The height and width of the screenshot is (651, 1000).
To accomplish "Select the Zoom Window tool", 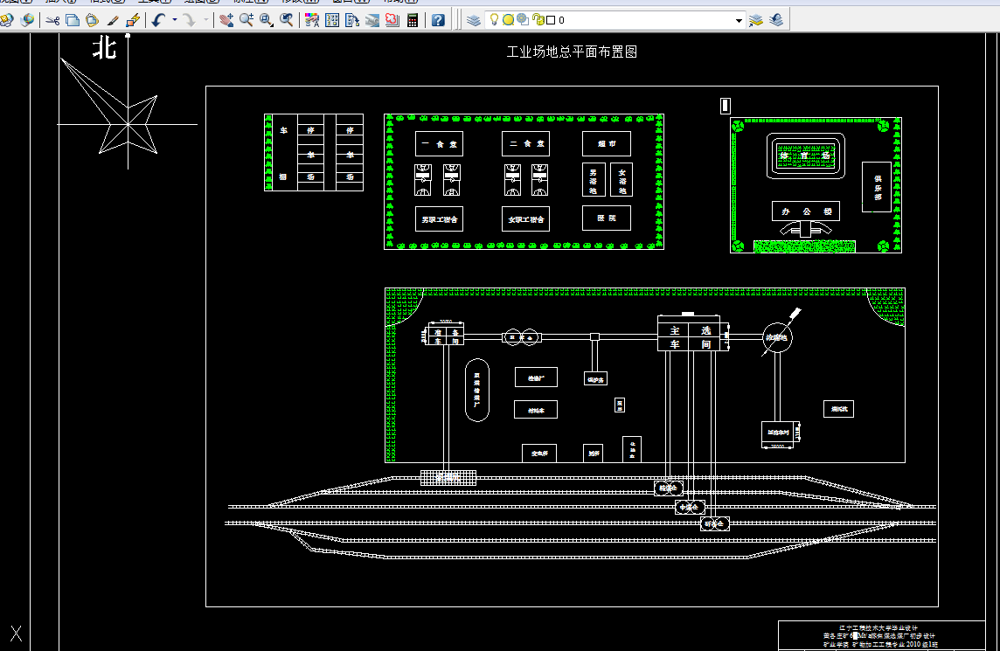I will (267, 20).
